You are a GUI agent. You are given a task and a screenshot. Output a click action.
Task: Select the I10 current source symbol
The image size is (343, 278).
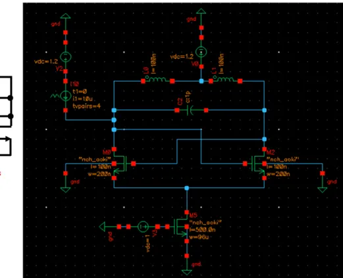tap(65, 96)
